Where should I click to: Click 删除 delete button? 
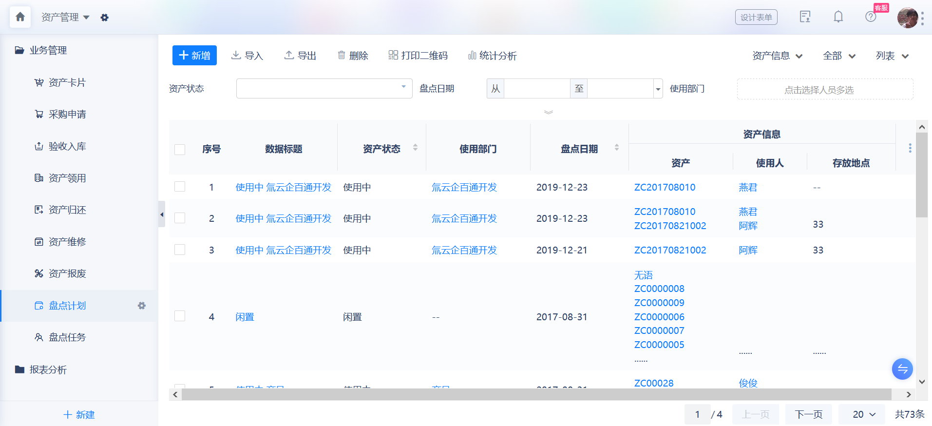tap(353, 56)
